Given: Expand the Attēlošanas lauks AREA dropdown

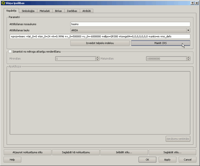Looking at the screenshot, I should (188, 30).
